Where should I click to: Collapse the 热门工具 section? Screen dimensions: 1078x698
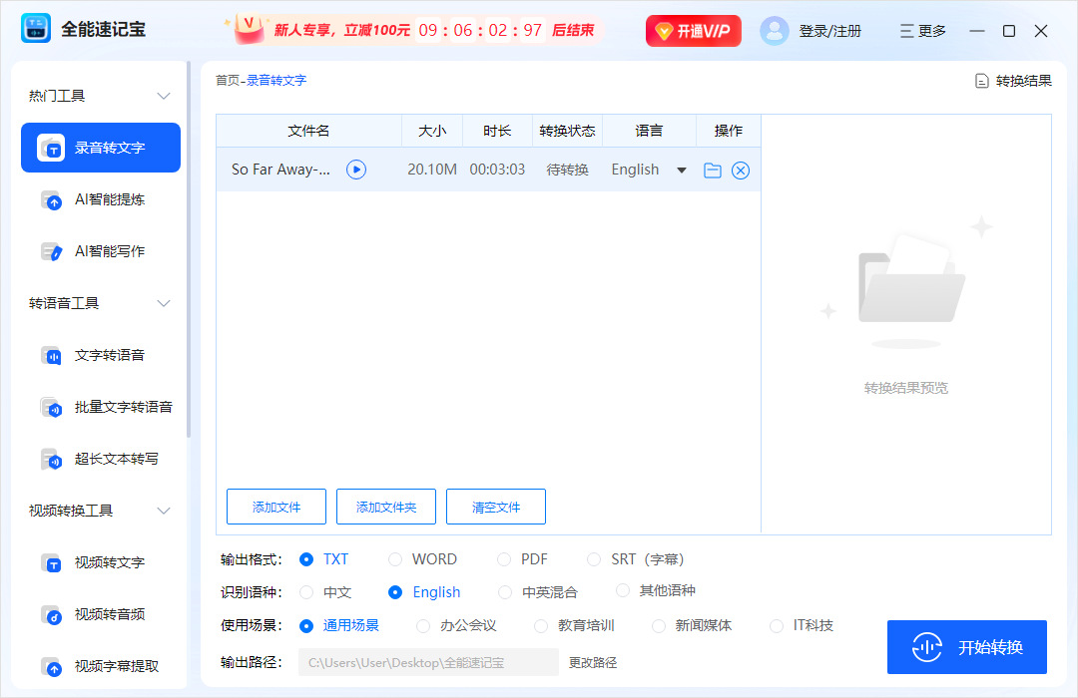pyautogui.click(x=164, y=96)
